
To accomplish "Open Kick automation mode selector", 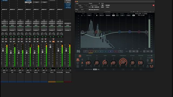I will 4,27.
